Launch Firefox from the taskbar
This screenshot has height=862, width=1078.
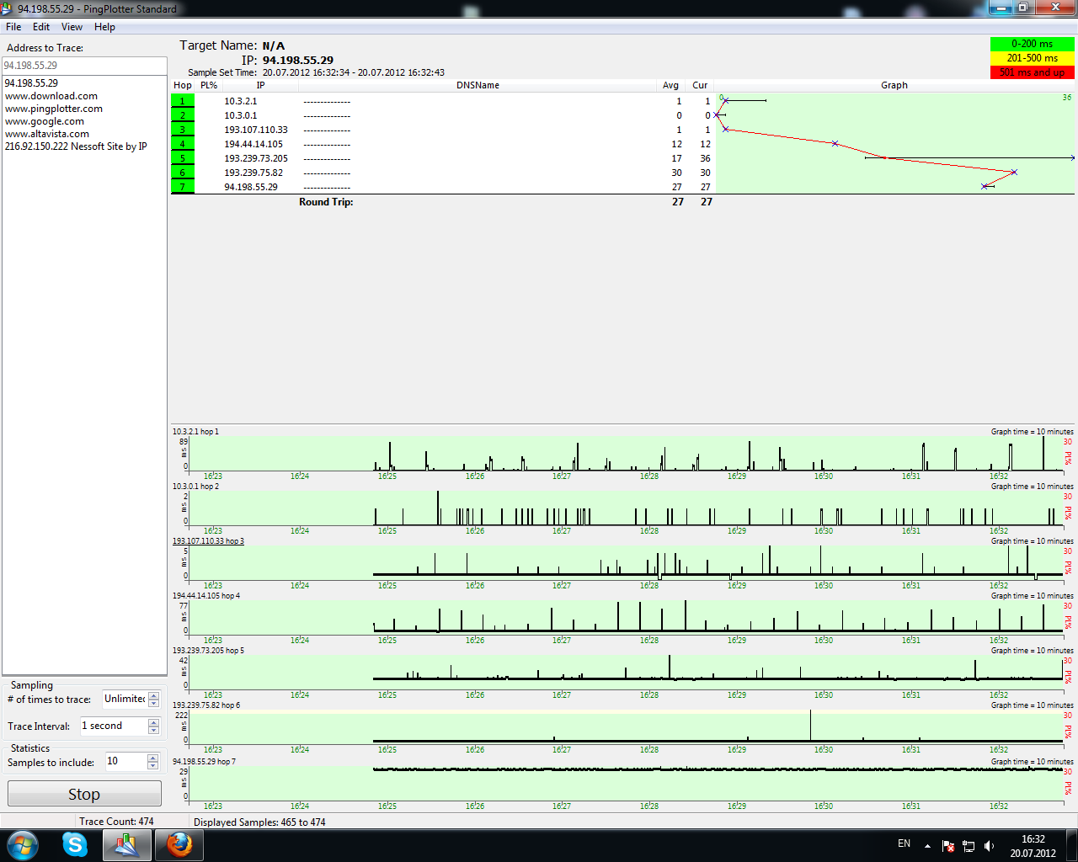pos(179,844)
